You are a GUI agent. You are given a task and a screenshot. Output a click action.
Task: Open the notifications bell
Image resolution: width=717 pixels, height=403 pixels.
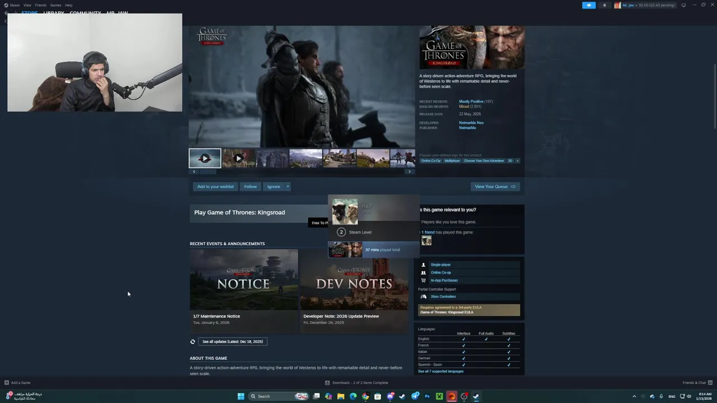click(x=604, y=5)
